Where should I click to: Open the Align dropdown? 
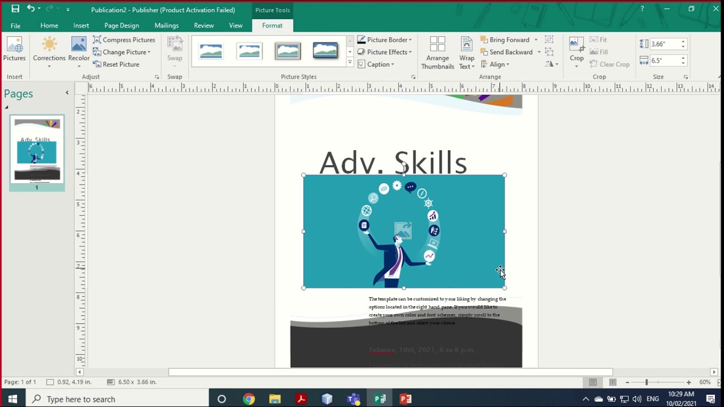click(x=495, y=64)
